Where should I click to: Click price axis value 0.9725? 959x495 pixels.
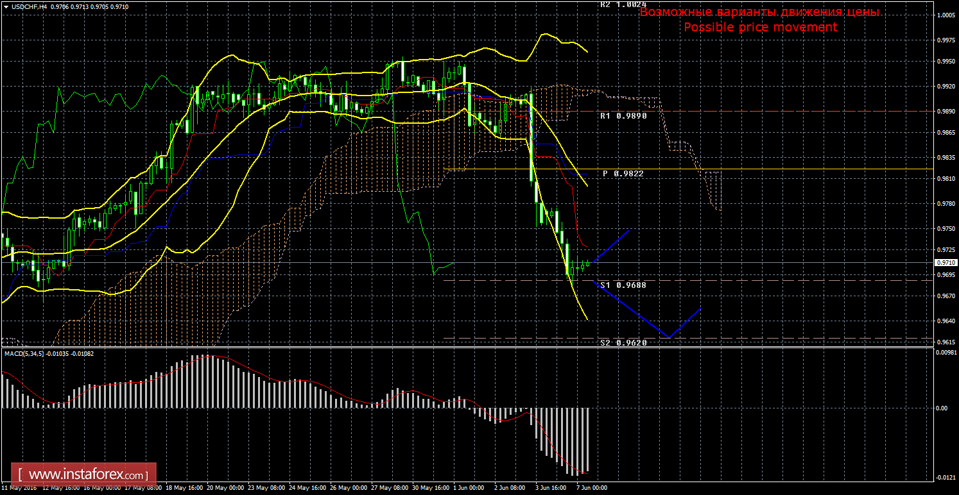tap(945, 249)
